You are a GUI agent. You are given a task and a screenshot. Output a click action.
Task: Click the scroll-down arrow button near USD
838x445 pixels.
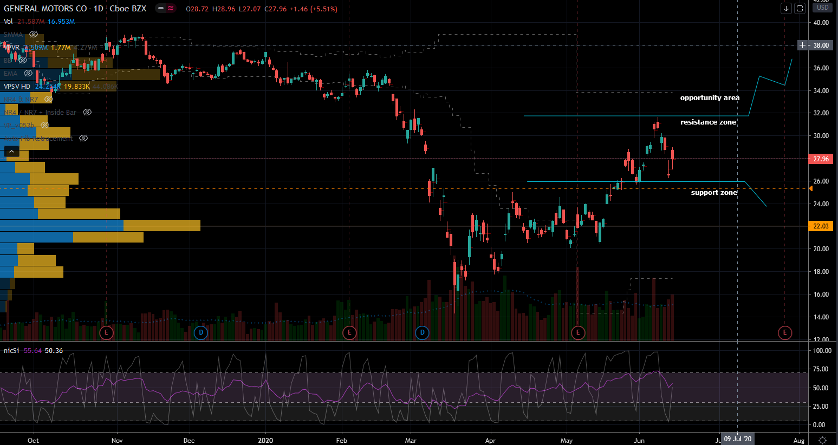tap(786, 9)
